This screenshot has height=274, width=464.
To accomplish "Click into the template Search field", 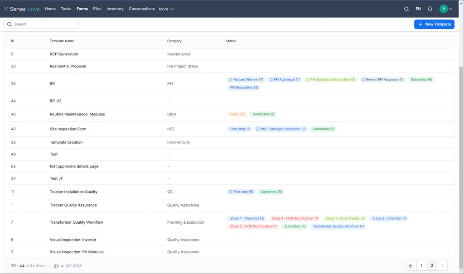I will [x=41, y=24].
